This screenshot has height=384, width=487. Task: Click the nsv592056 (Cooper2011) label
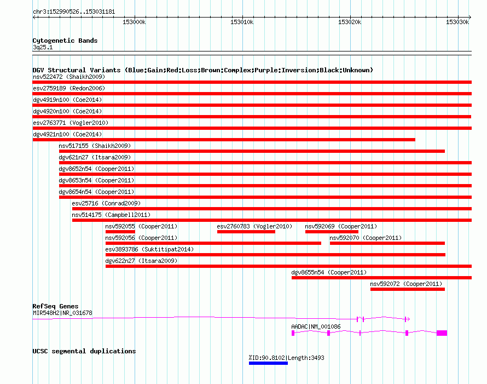tap(141, 238)
